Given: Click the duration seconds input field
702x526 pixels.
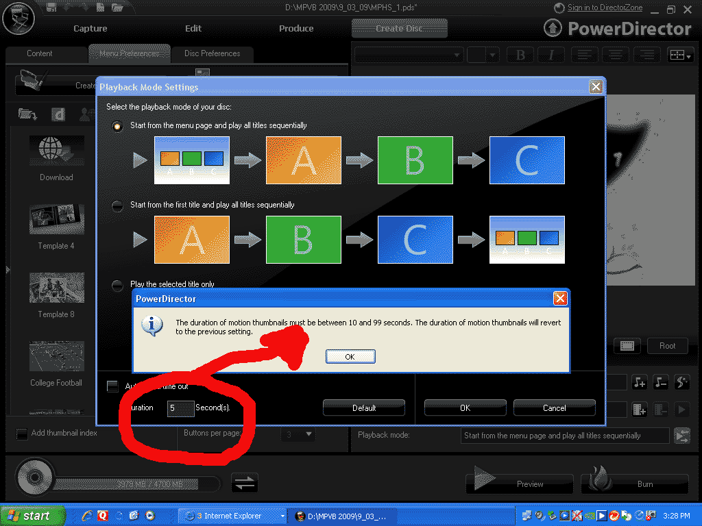Looking at the screenshot, I should tap(180, 408).
